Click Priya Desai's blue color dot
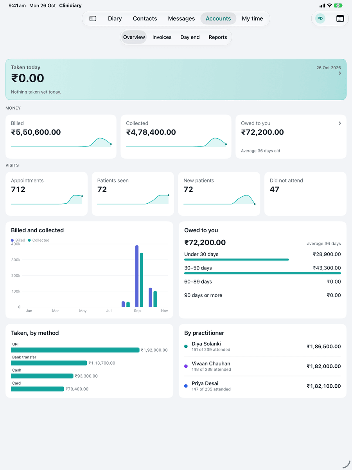This screenshot has height=470, width=352. point(186,386)
